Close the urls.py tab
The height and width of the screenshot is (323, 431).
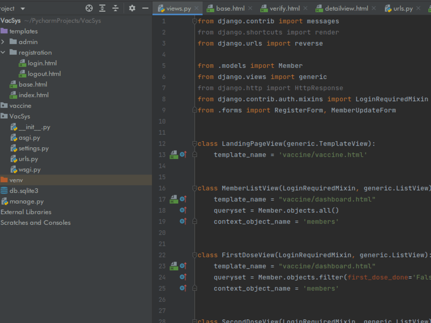click(419, 8)
